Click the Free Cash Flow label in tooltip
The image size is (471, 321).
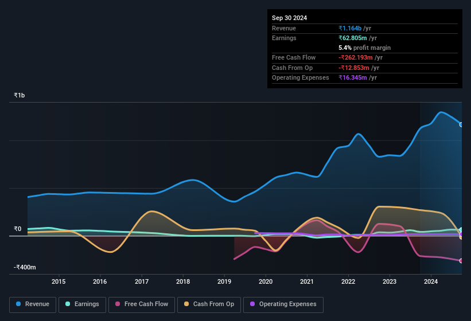pos(294,57)
